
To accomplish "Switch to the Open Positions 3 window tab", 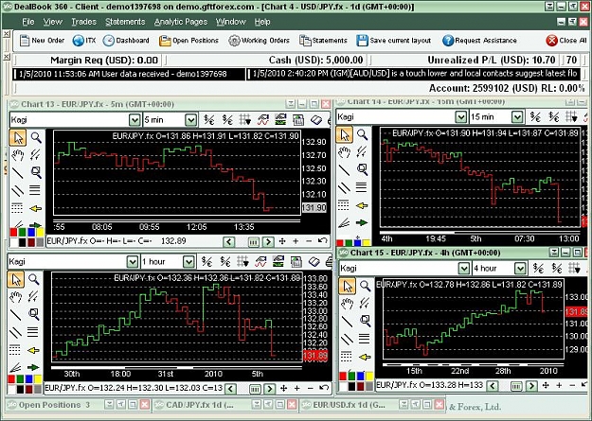I will click(x=54, y=405).
